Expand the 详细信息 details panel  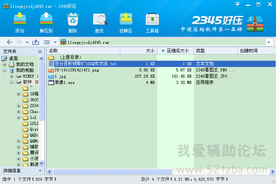(x=40, y=171)
